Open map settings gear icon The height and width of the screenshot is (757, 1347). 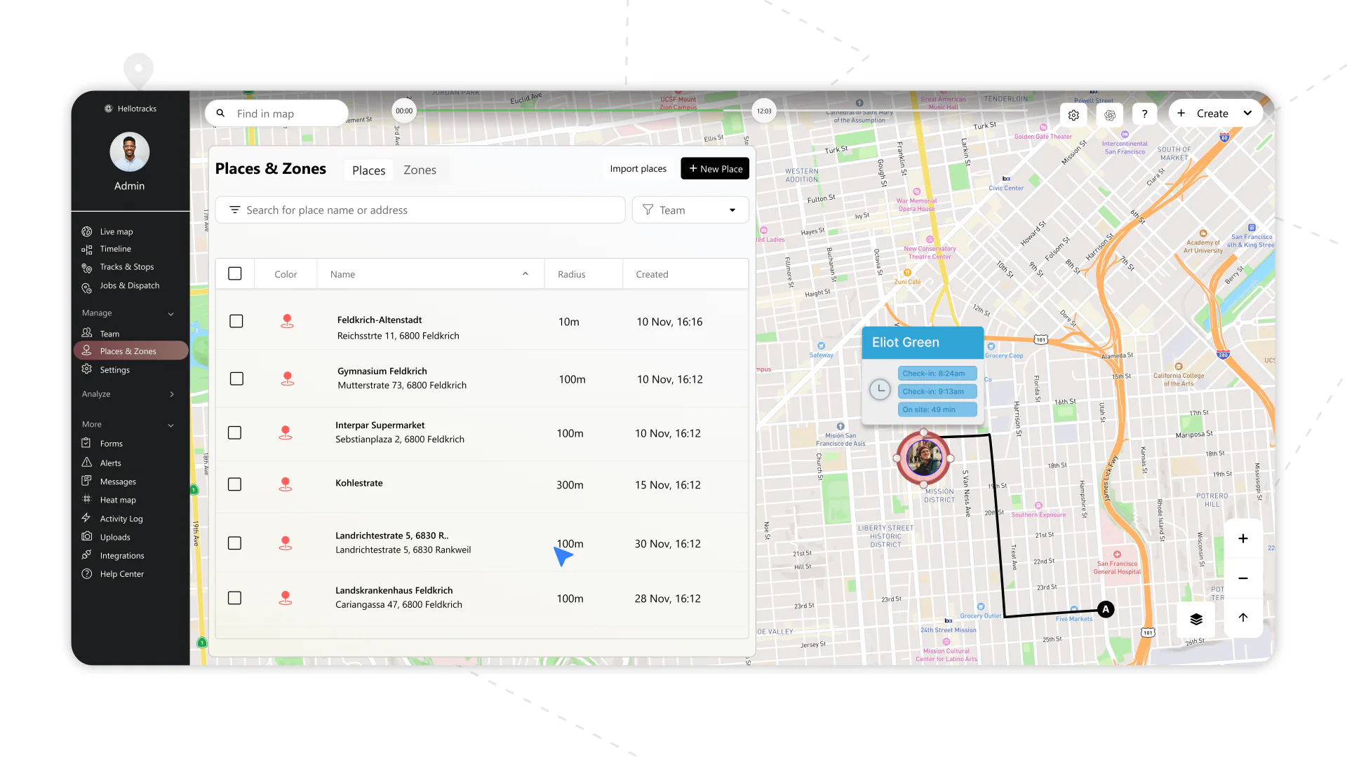point(1073,115)
